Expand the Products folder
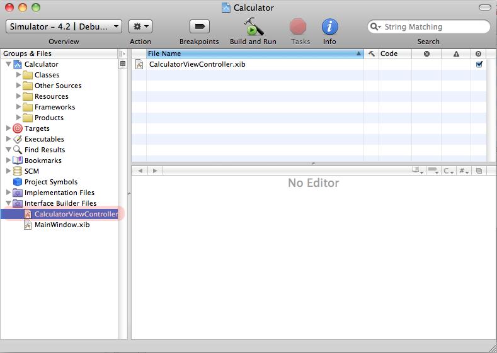The width and height of the screenshot is (497, 353). pyautogui.click(x=18, y=118)
